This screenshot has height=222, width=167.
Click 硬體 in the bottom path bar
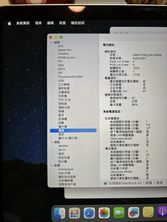pos(149,183)
